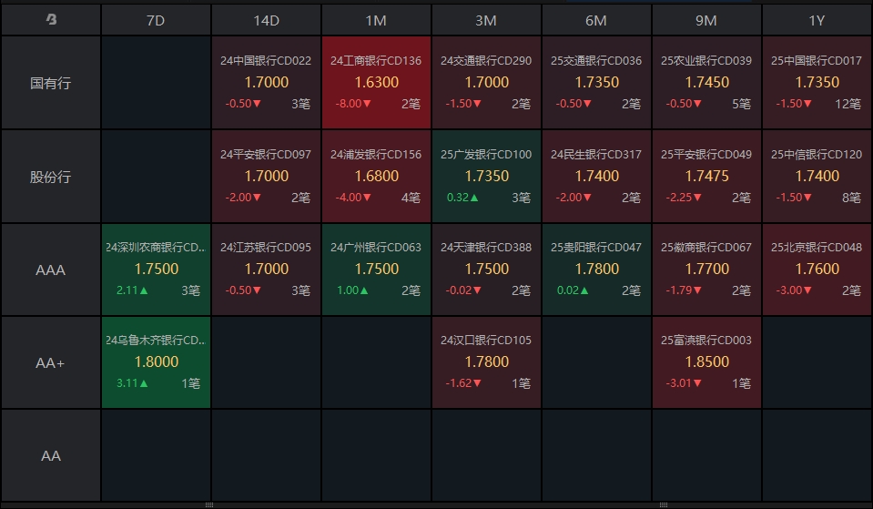Screen dimensions: 873x509
Task: Click the -3.01 change indicator
Action: pos(684,383)
